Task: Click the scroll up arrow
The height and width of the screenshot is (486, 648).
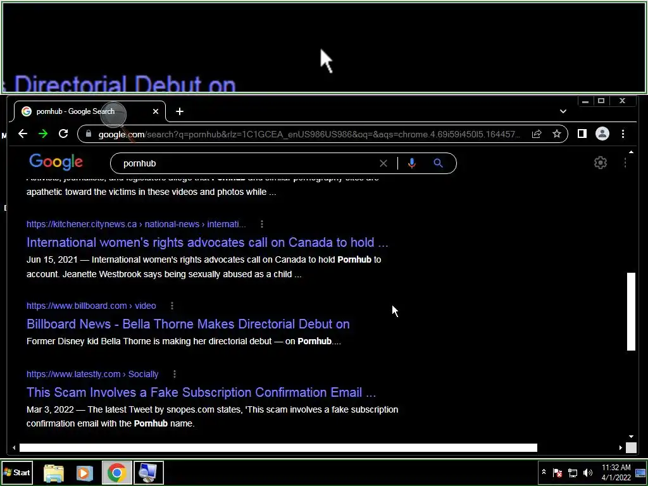Action: pos(631,153)
